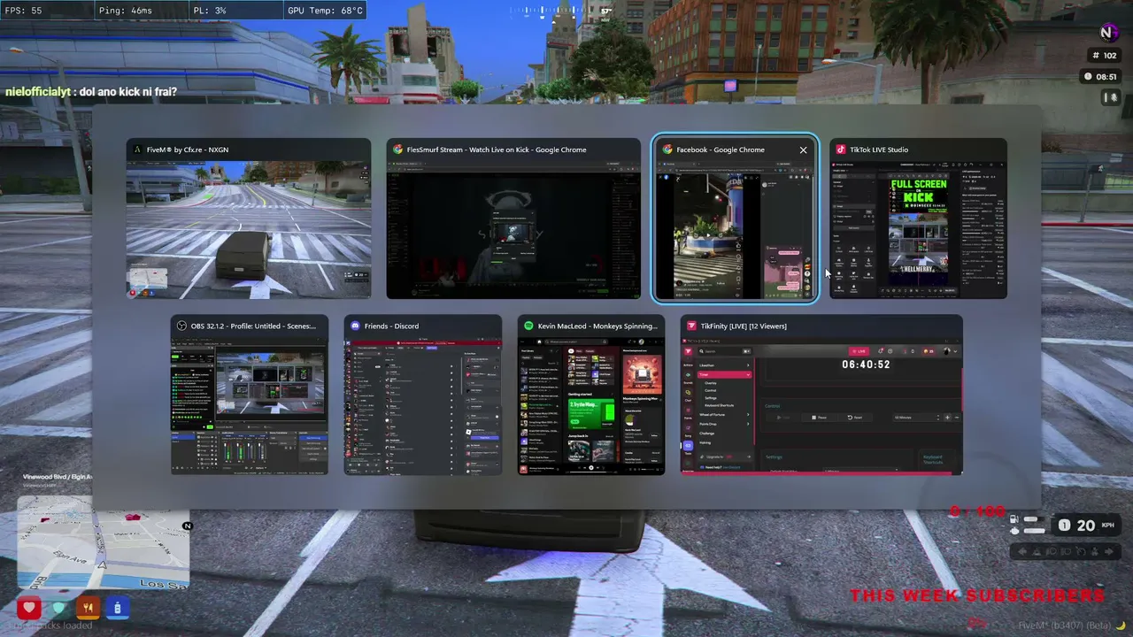This screenshot has width=1133, height=637.
Task: Click the yellow moon icon beside FiveM Beta
Action: click(x=1121, y=625)
